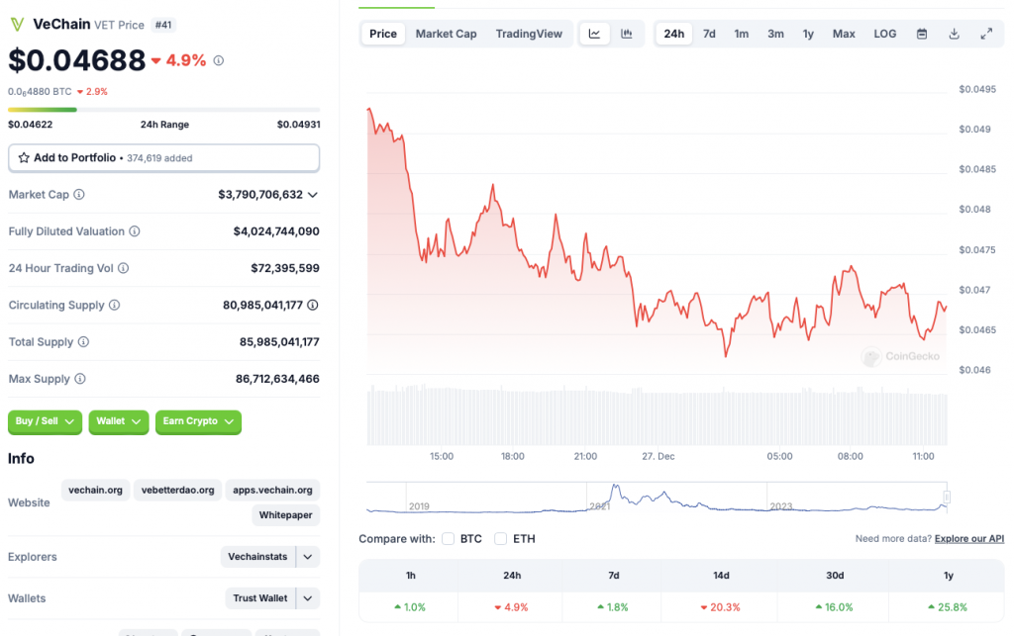Switch to line chart view icon
The width and height of the screenshot is (1014, 636).
point(594,34)
